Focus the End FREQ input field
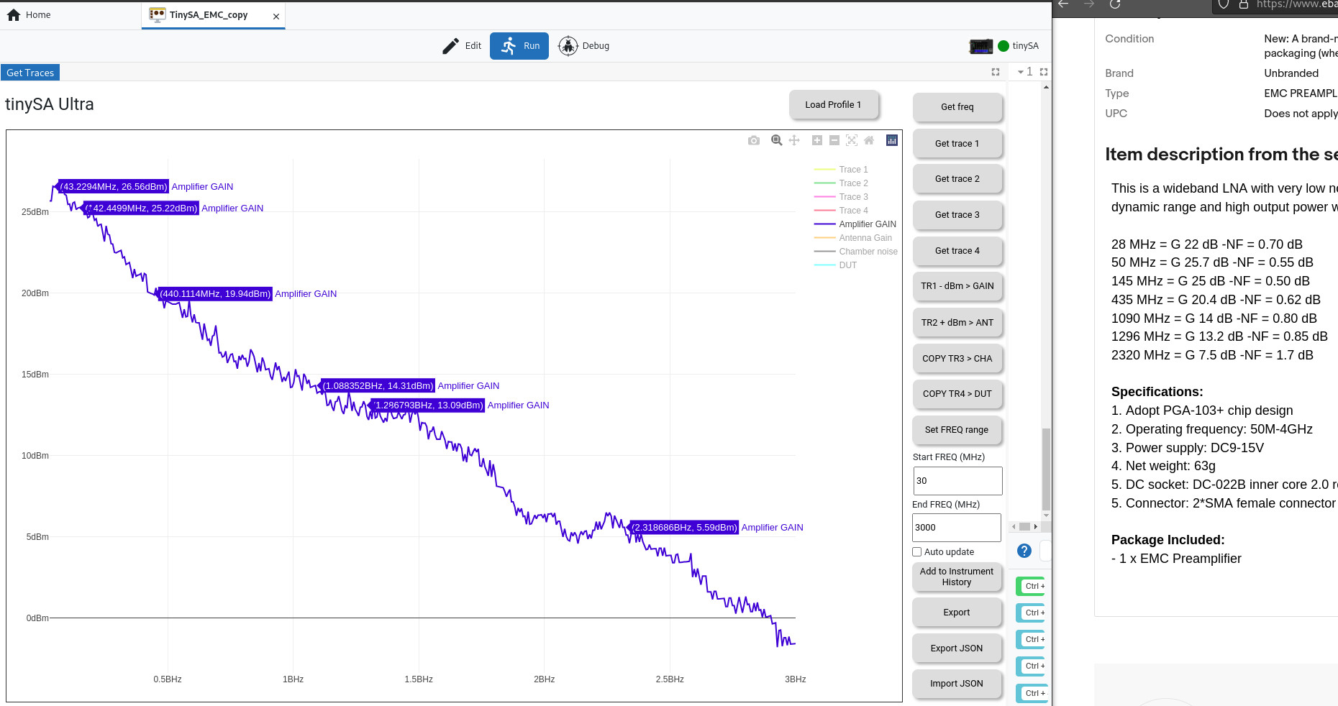Screen dimensions: 1338x706 tap(957, 528)
